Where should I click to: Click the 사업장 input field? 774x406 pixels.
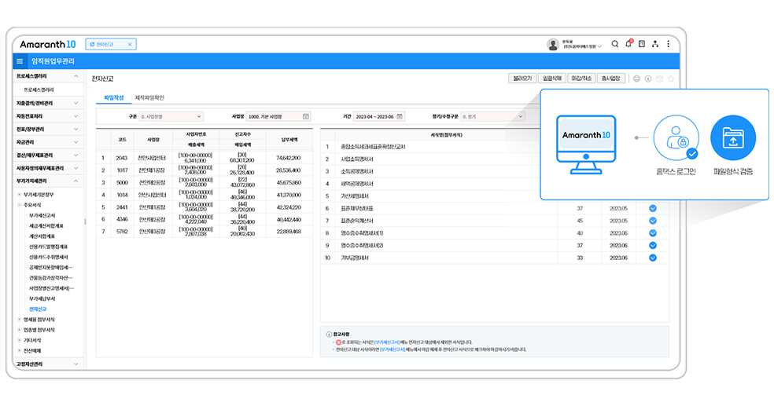coord(278,117)
